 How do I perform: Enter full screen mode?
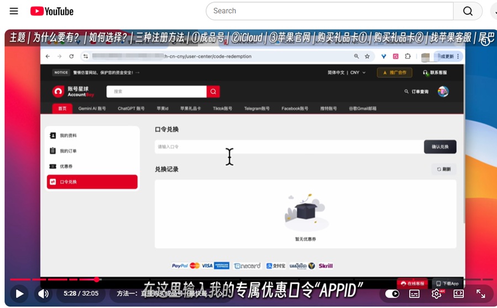[x=481, y=294]
